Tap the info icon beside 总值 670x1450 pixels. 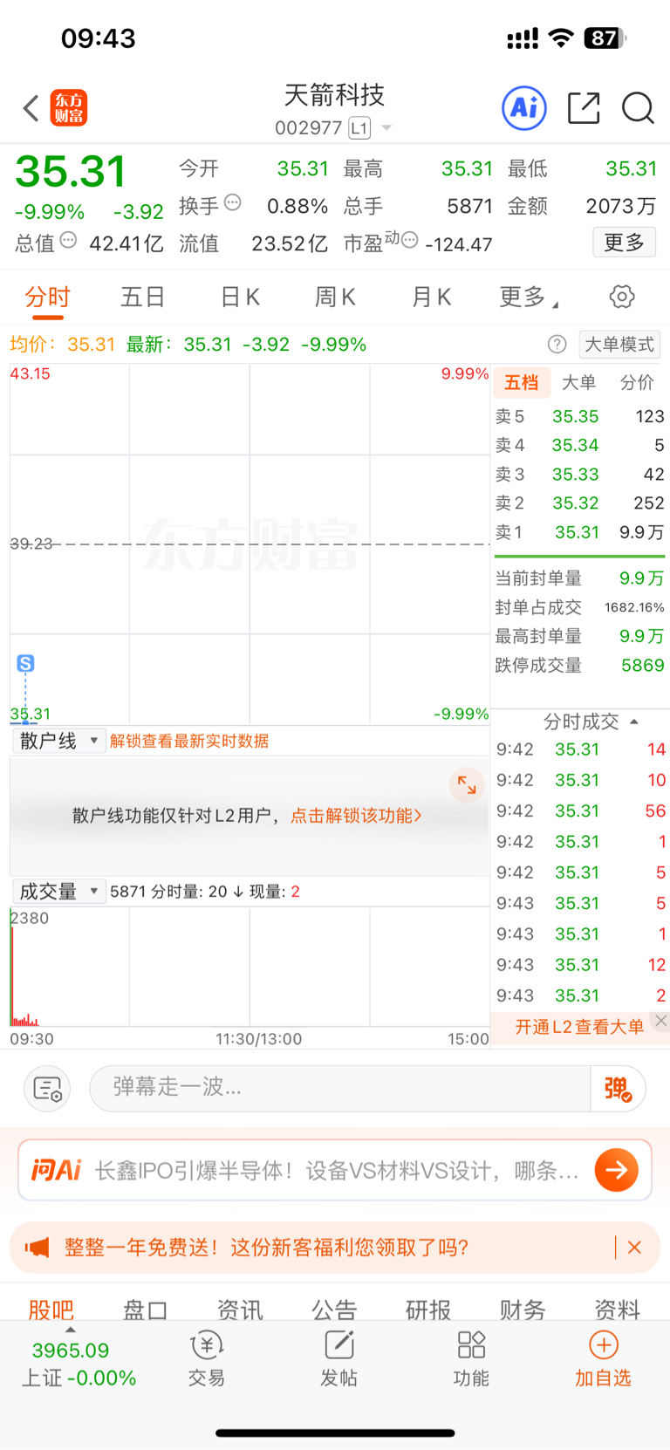(68, 240)
